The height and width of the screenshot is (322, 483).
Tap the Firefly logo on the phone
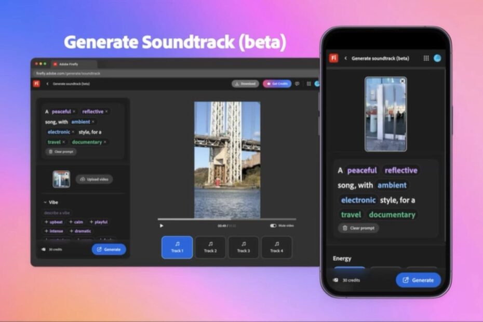pyautogui.click(x=333, y=58)
